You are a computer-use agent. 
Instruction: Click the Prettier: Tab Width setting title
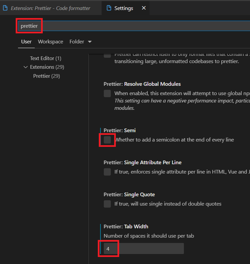[126, 227]
